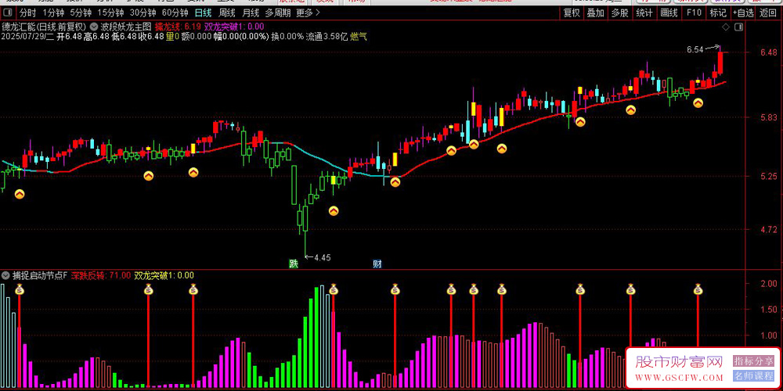Click the 波段妖龙主图 indicator name
Viewport: 783px width, 391px height.
pyautogui.click(x=124, y=27)
